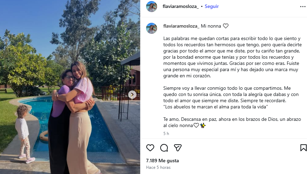Share the post via paper plane icon
This screenshot has width=307, height=174.
[x=178, y=148]
